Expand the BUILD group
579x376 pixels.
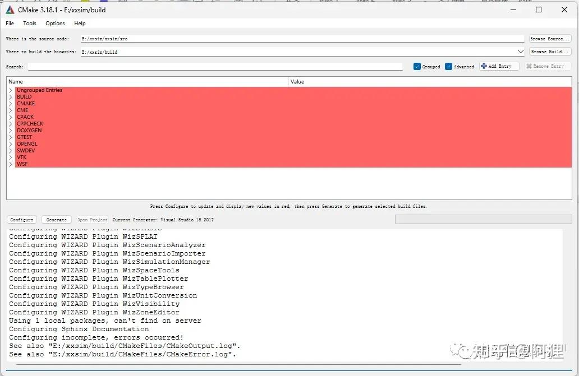[11, 96]
